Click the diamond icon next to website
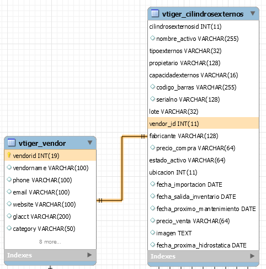The width and height of the screenshot is (266, 269). pos(9,204)
